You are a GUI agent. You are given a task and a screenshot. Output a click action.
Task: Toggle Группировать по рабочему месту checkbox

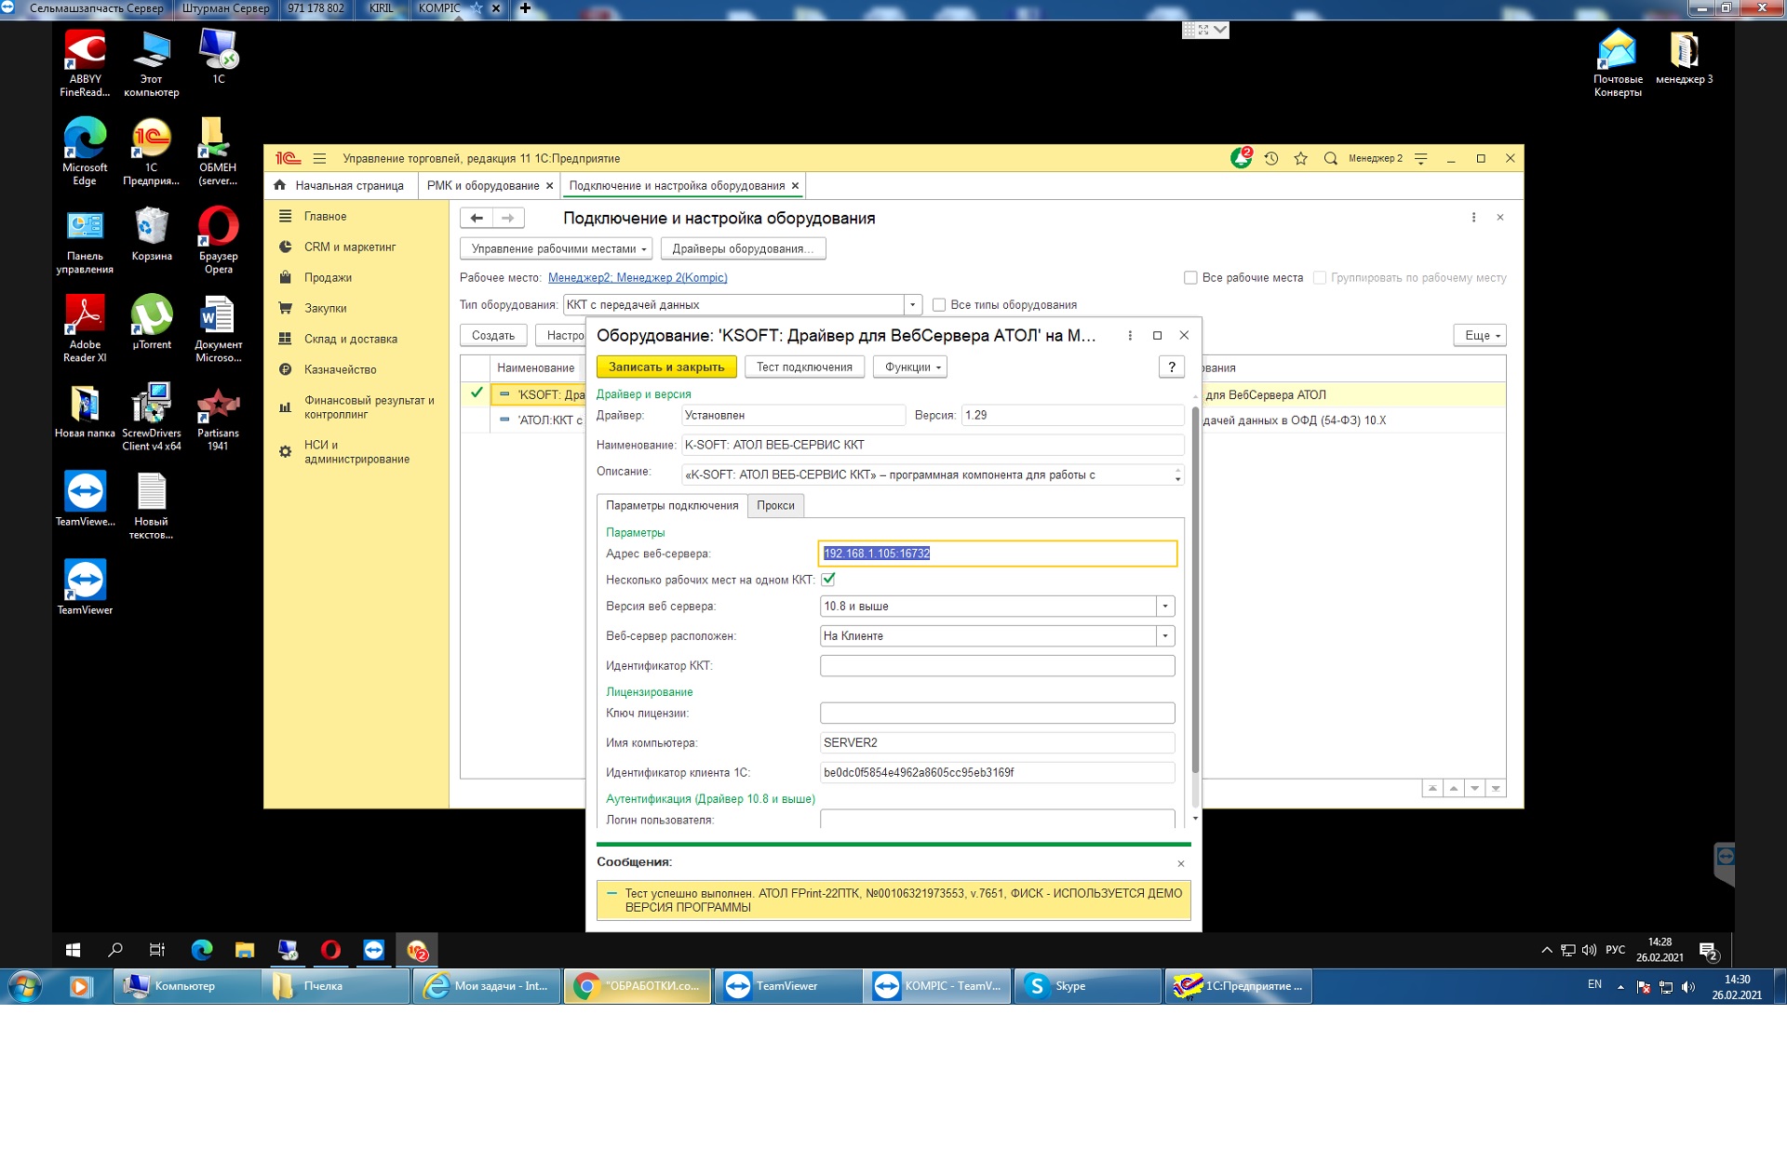click(x=1319, y=277)
